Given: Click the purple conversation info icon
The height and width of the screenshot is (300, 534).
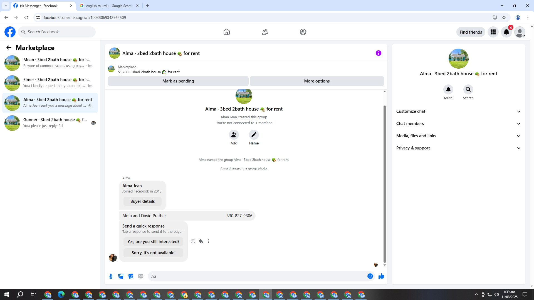Looking at the screenshot, I should coord(378,53).
